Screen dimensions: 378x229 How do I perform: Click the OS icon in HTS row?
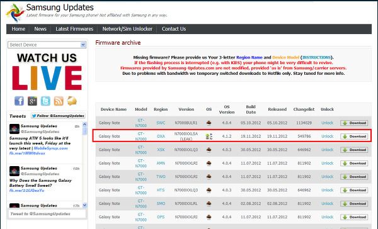(x=209, y=190)
